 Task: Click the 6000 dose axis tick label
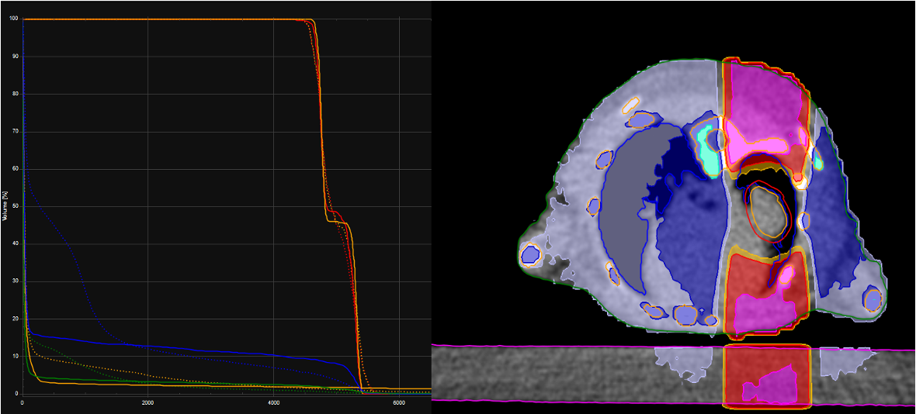(398, 404)
